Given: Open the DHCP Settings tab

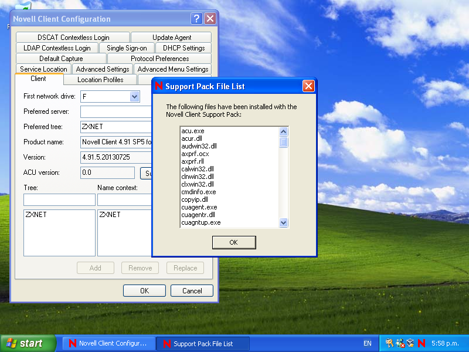Looking at the screenshot, I should coord(183,48).
